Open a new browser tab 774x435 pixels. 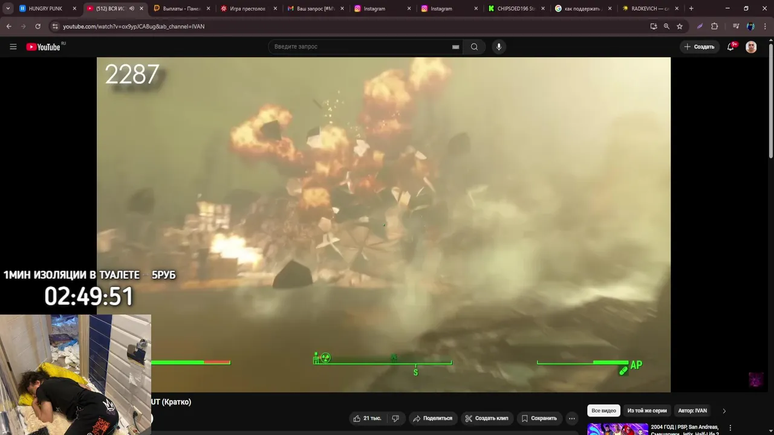coord(691,8)
